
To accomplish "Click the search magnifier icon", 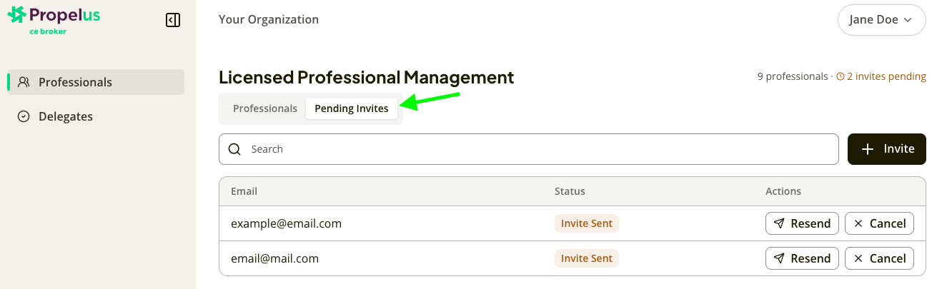I will (234, 149).
